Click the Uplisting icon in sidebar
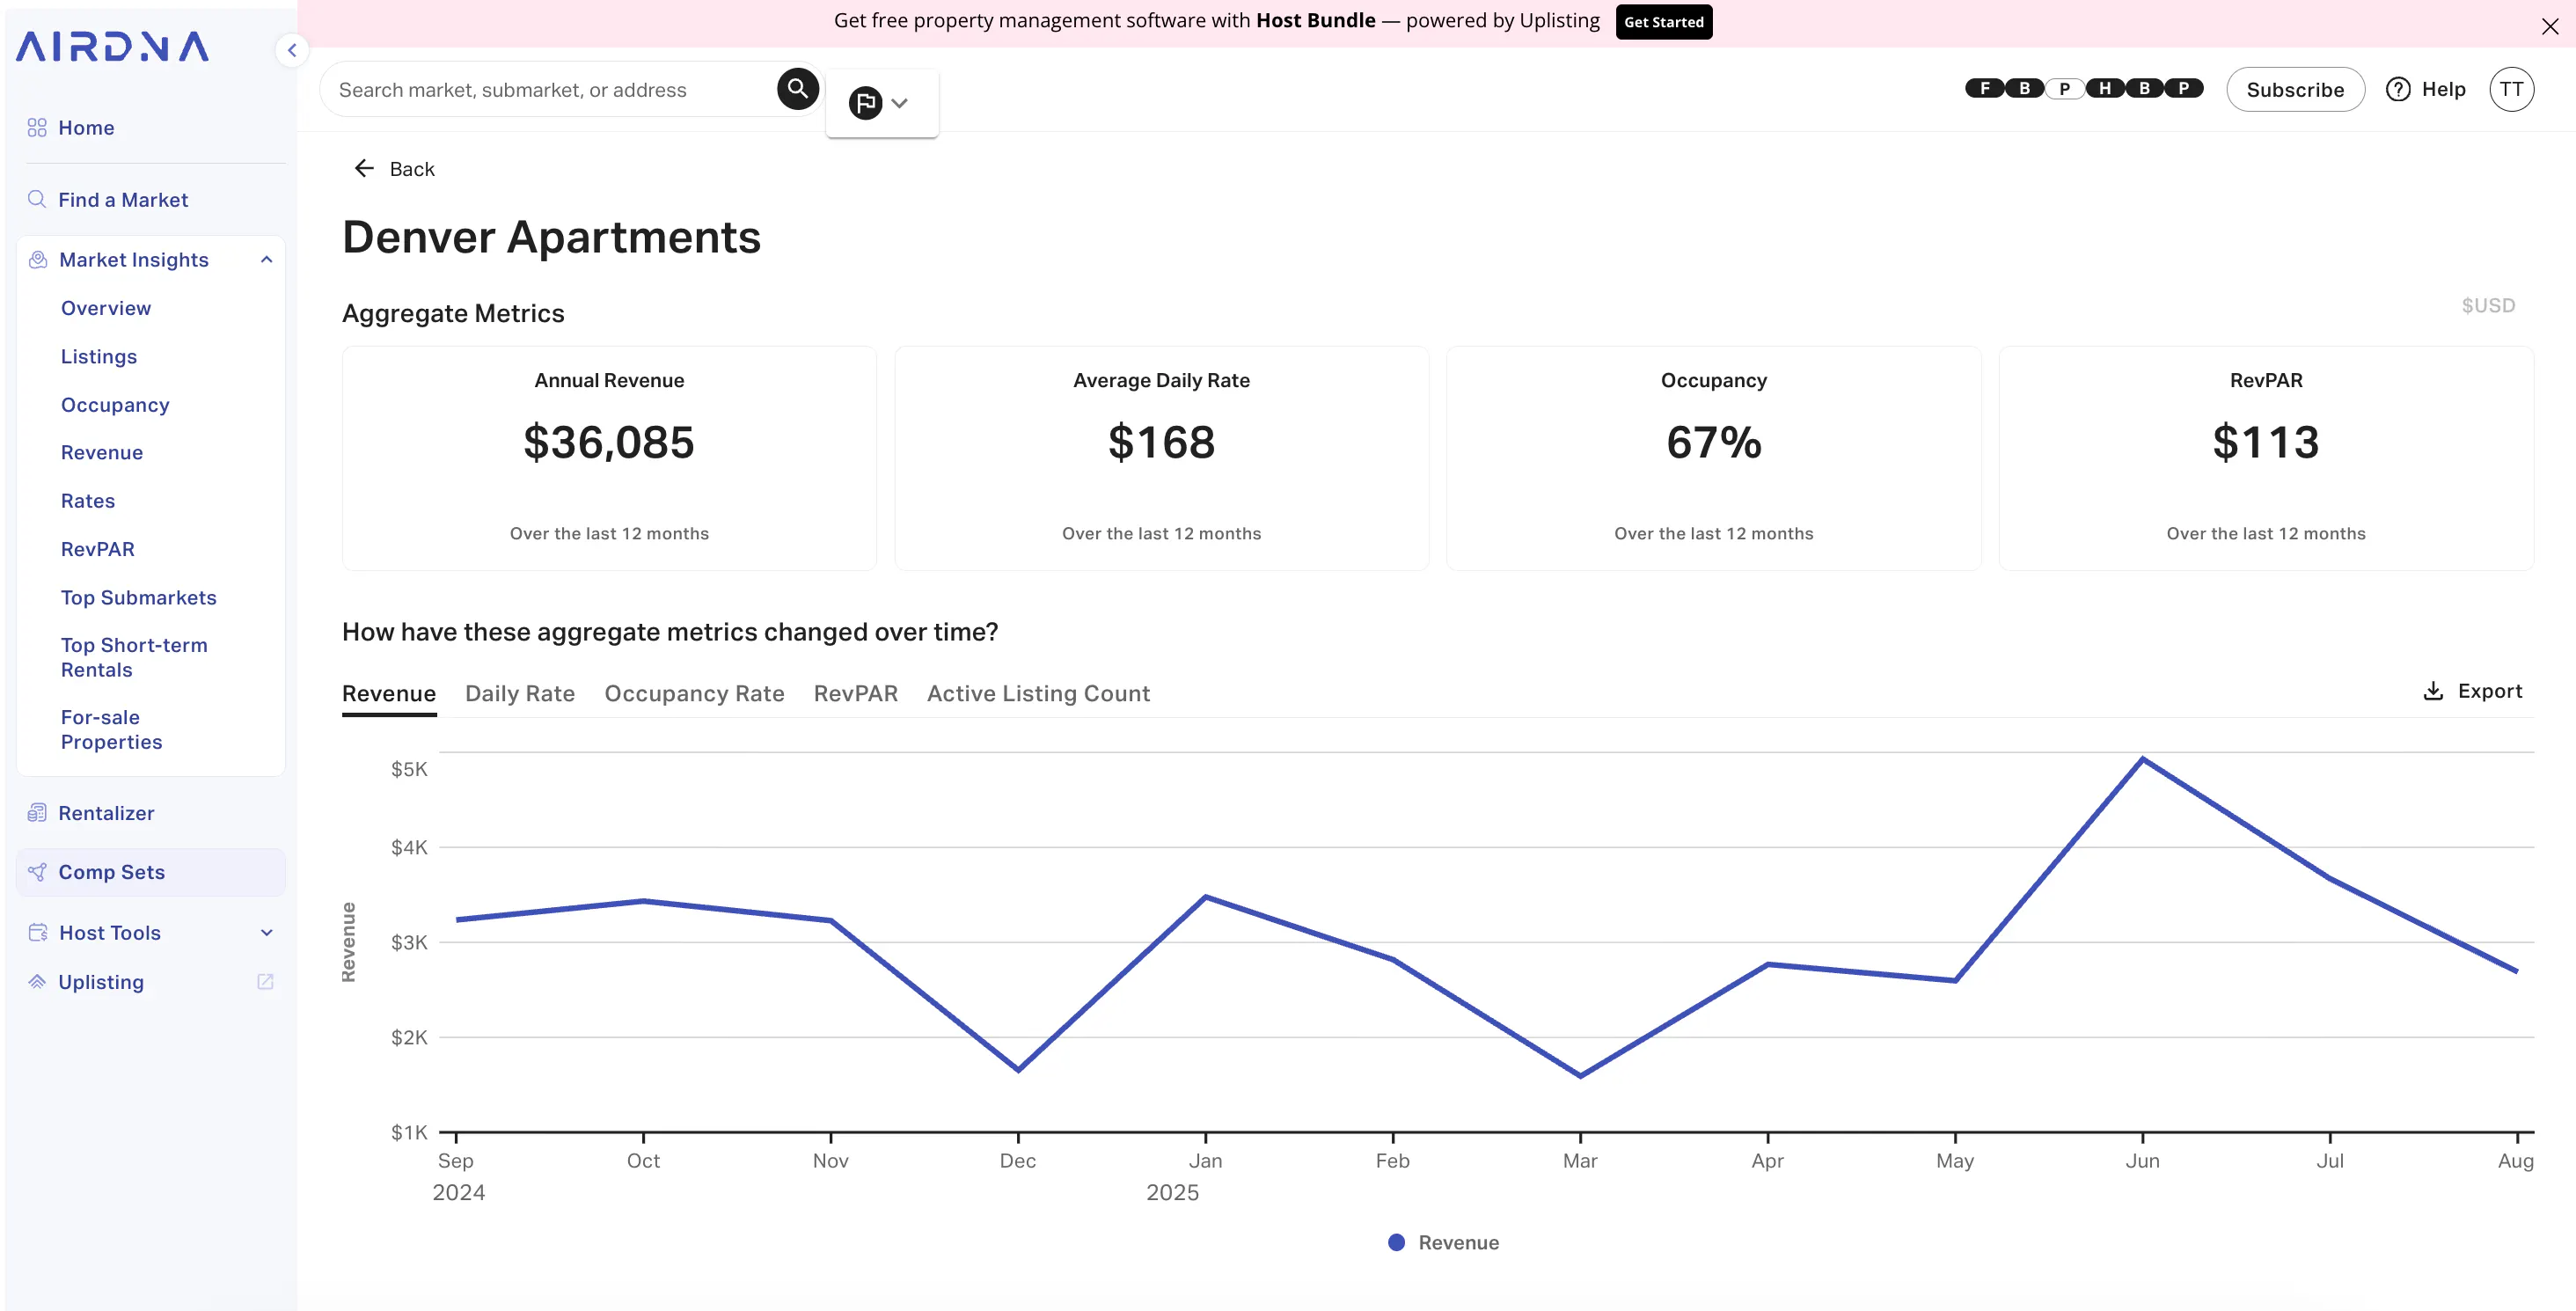This screenshot has height=1311, width=2576. [x=37, y=982]
